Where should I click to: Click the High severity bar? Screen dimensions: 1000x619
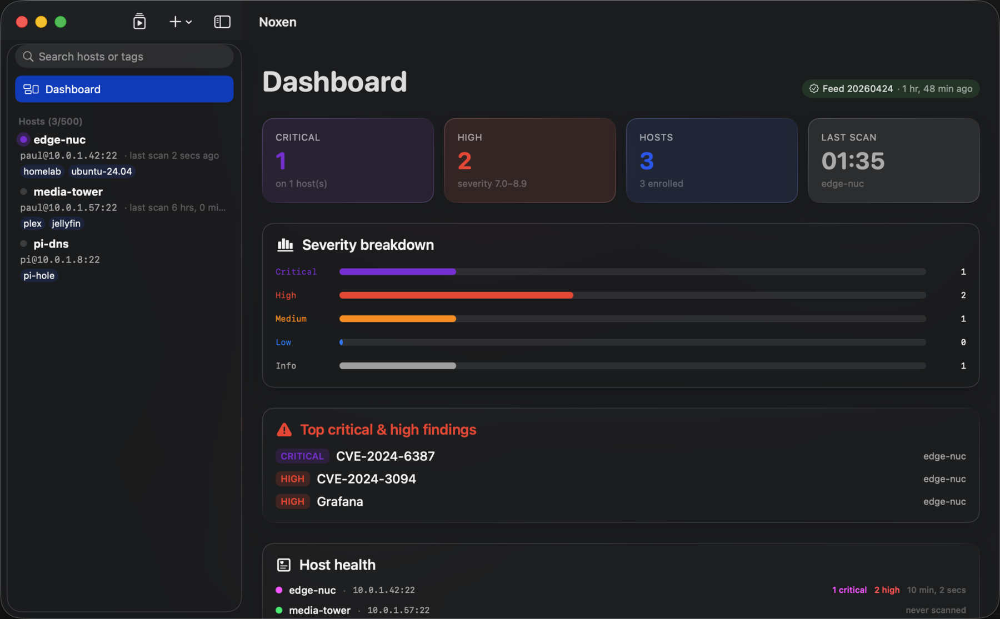point(456,295)
